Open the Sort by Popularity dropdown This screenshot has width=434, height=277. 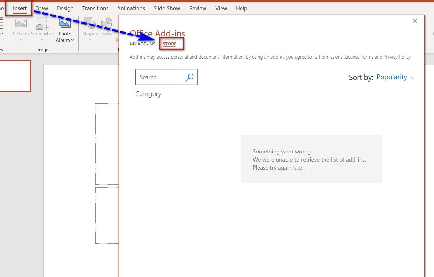396,77
